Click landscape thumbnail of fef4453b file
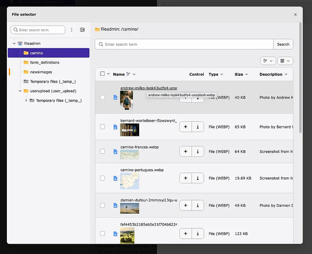This screenshot has width=312, height=254. (x=127, y=236)
